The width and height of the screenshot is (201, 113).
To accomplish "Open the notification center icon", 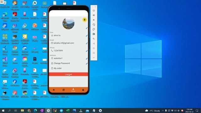I will 197,110.
